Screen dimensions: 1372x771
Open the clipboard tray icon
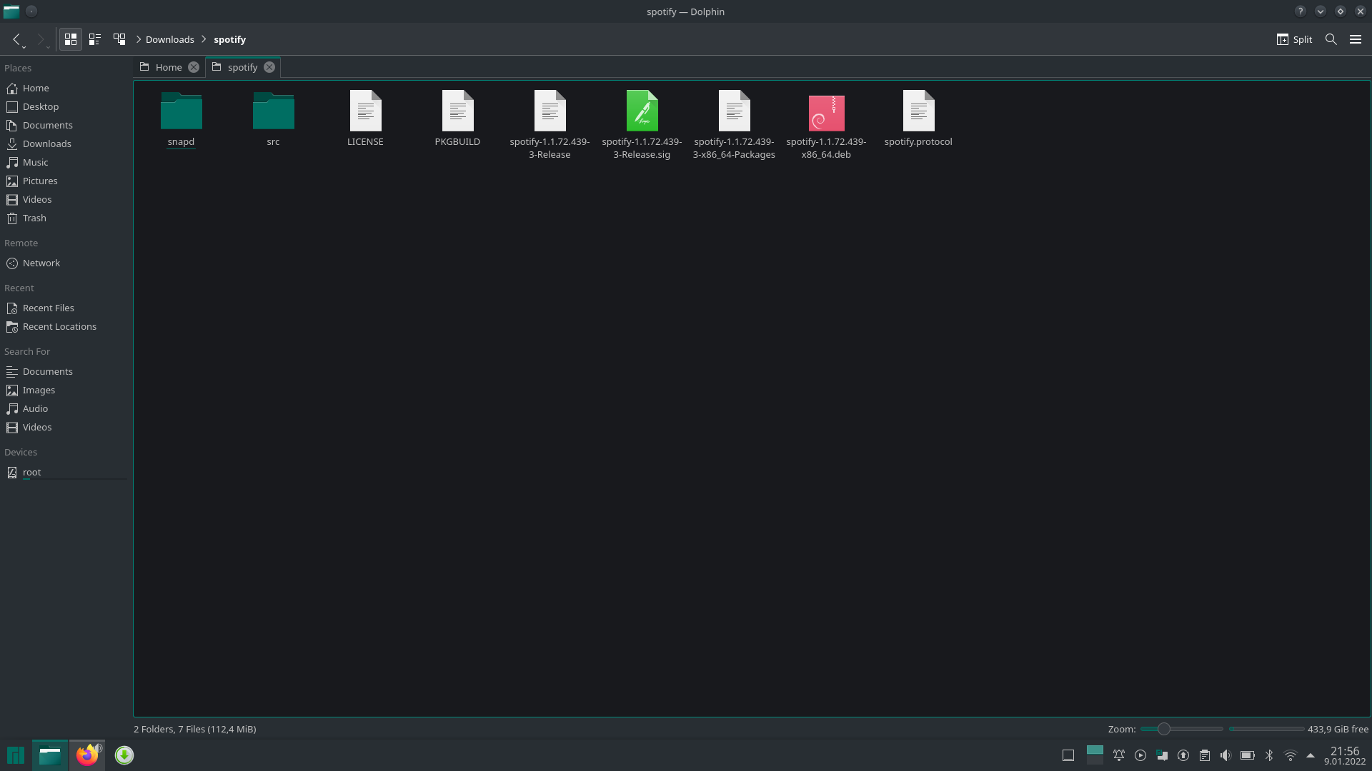1205,755
